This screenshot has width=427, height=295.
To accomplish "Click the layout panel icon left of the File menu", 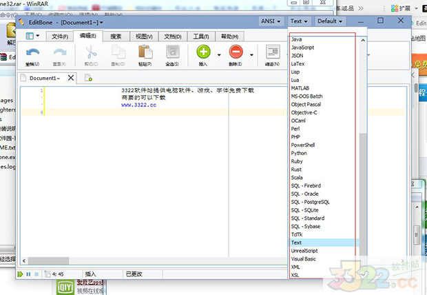I will pyautogui.click(x=30, y=36).
